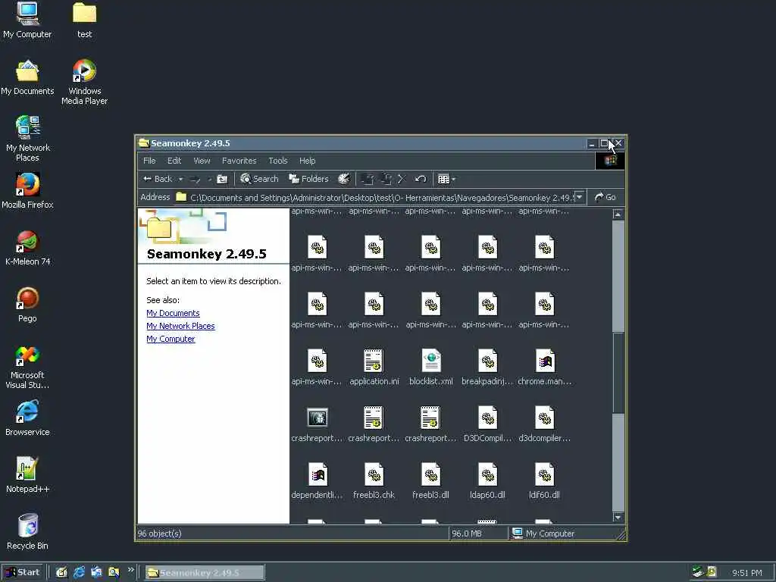Follow the My Computer link in side panel
The image size is (776, 582).
tap(171, 339)
